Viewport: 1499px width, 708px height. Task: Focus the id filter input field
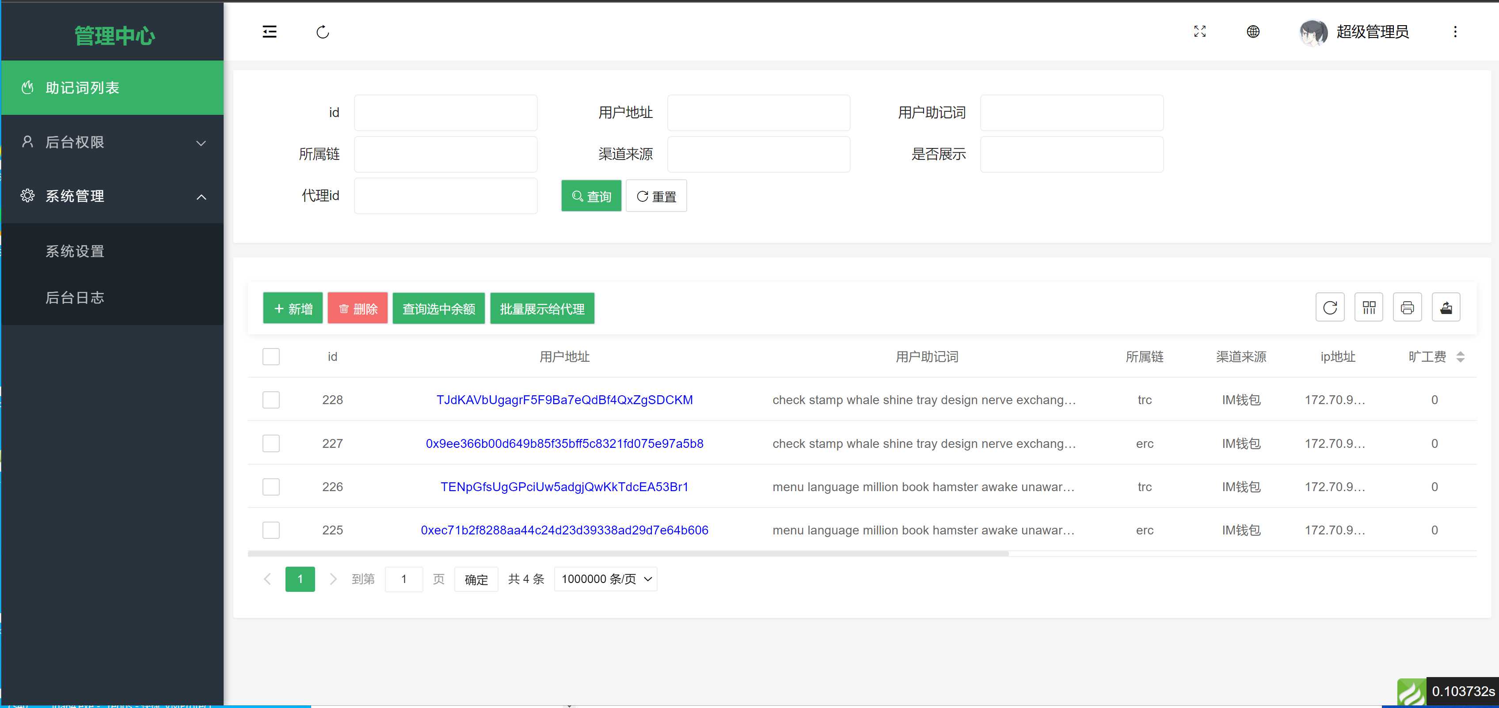click(x=445, y=112)
